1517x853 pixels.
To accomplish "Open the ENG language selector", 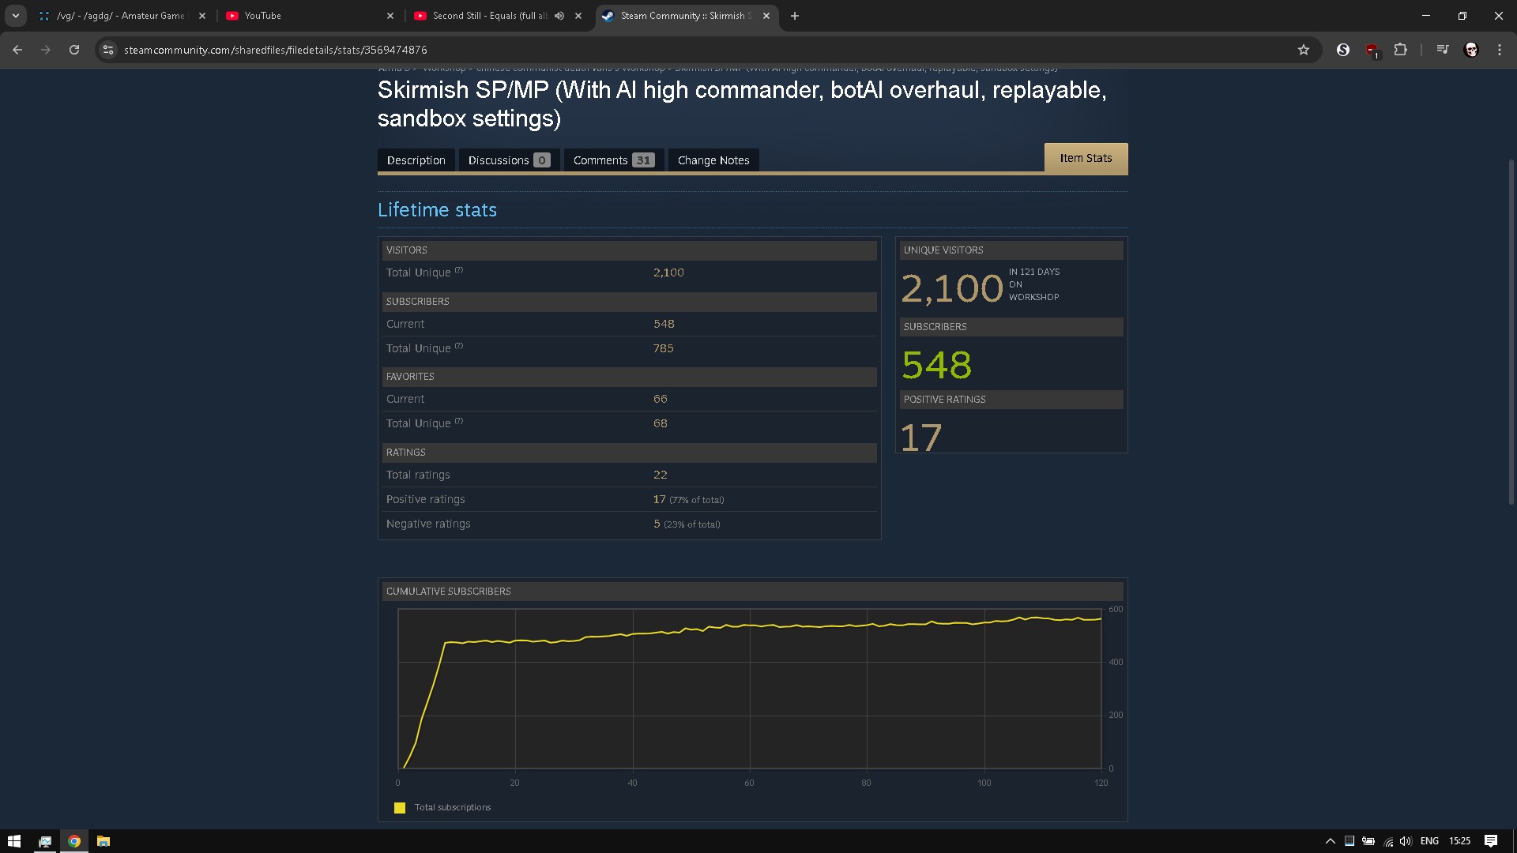I will coord(1429,841).
